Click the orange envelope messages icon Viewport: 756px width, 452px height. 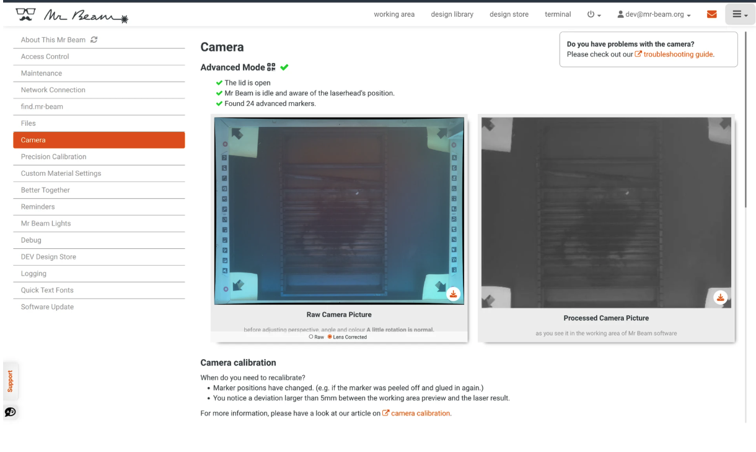(711, 15)
